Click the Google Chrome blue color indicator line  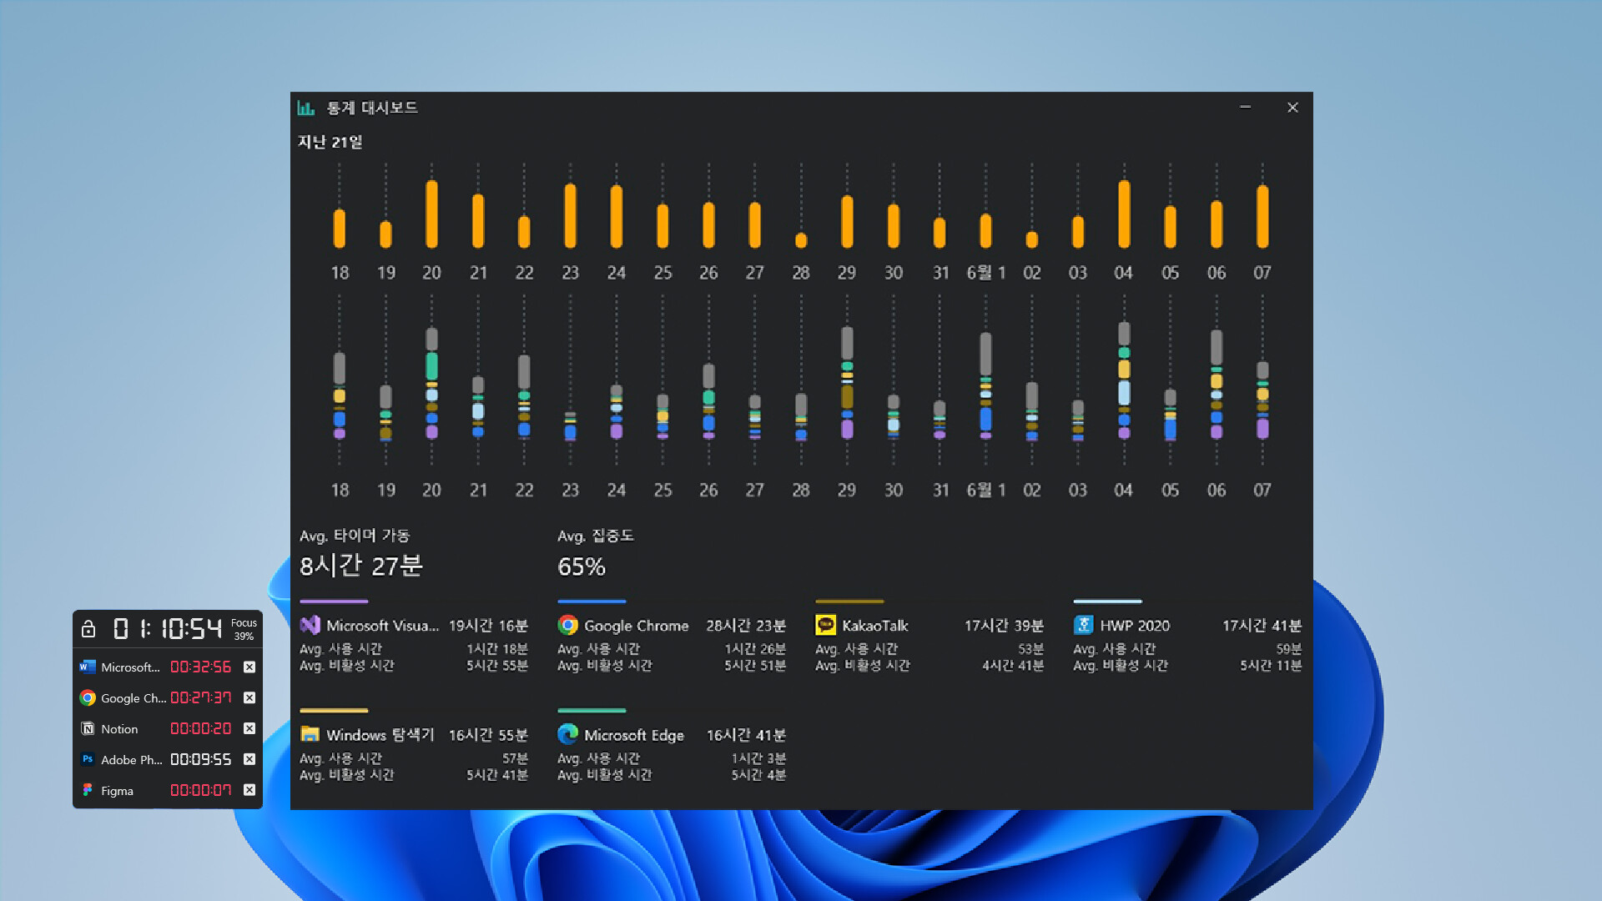592,602
